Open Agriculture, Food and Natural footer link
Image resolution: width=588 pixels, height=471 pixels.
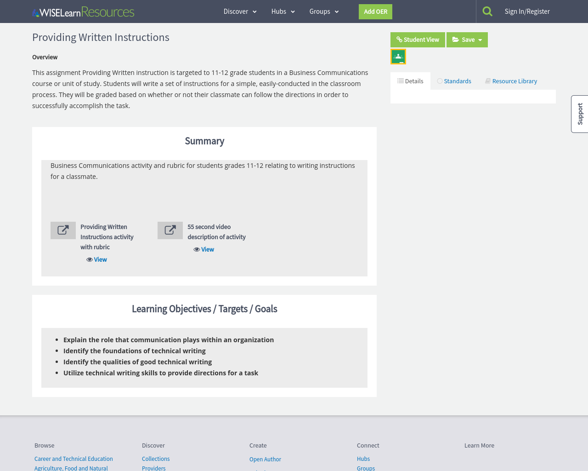[x=71, y=468]
